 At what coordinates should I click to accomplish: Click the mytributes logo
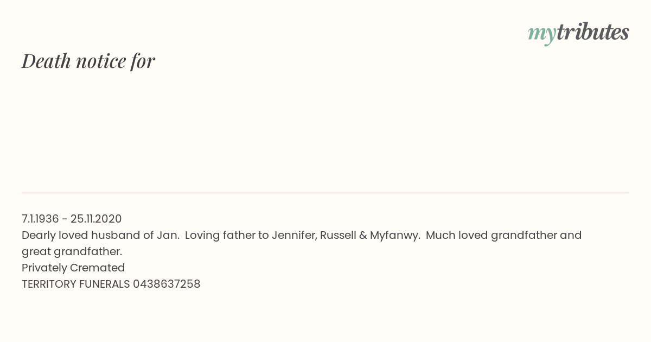pos(578,33)
